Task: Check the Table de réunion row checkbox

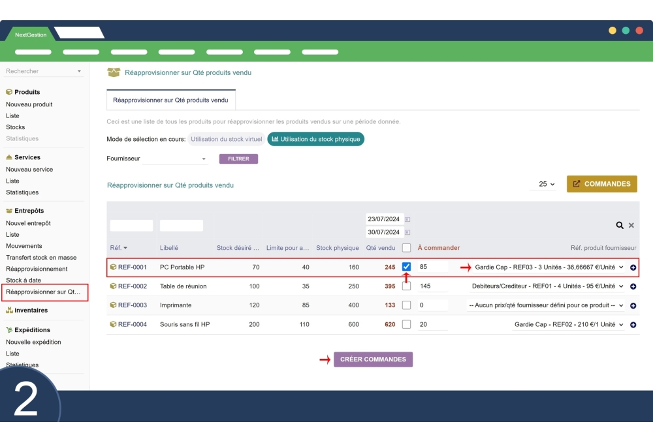Action: [406, 286]
